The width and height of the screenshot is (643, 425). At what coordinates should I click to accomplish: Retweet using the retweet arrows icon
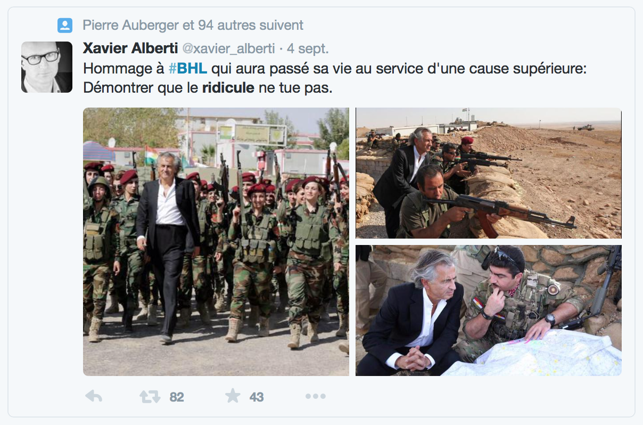[x=150, y=396]
